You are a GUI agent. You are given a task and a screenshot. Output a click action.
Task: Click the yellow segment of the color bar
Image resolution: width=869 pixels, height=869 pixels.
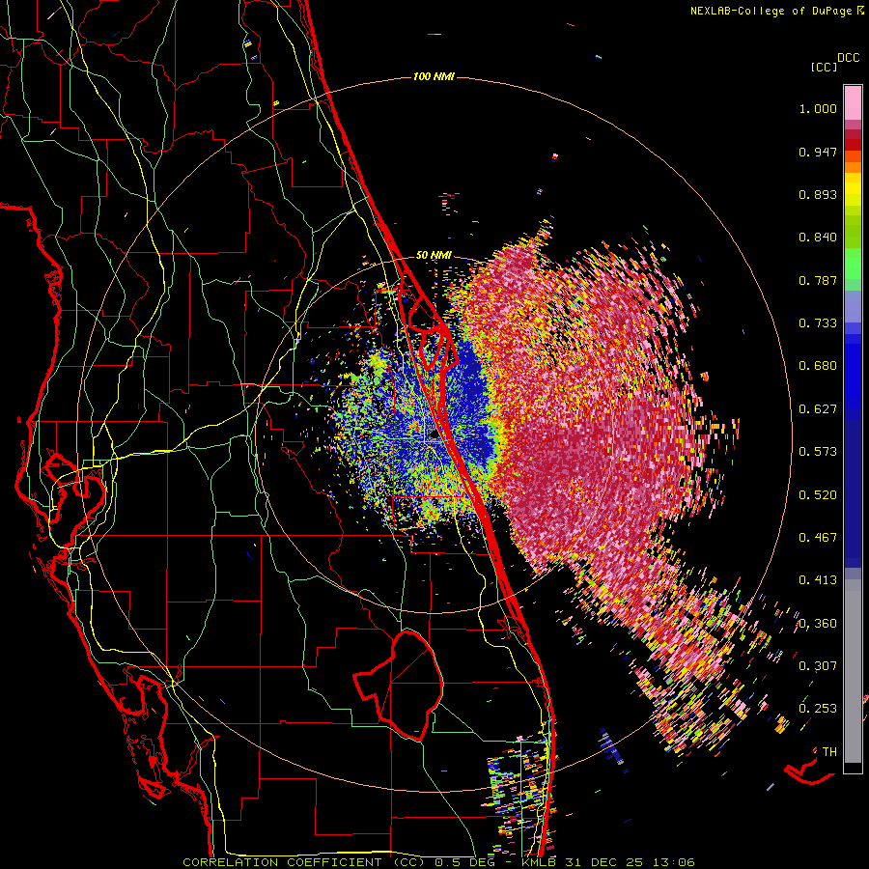coord(853,190)
